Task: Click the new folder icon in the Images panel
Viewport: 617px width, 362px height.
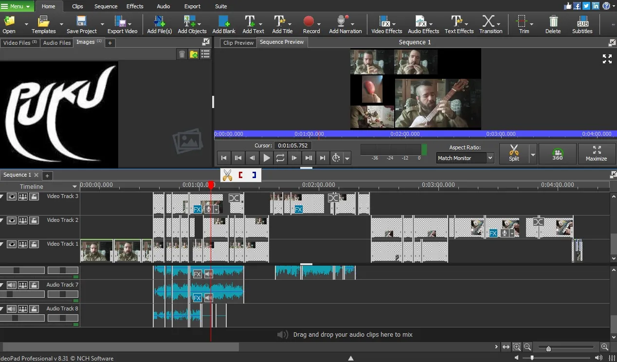Action: (x=194, y=54)
